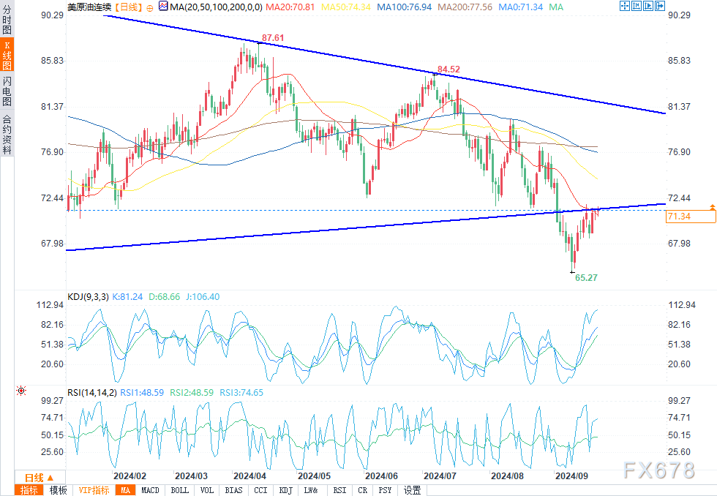The height and width of the screenshot is (496, 717).
Task: Switch to the 合约资料 side tab
Action: 7,135
